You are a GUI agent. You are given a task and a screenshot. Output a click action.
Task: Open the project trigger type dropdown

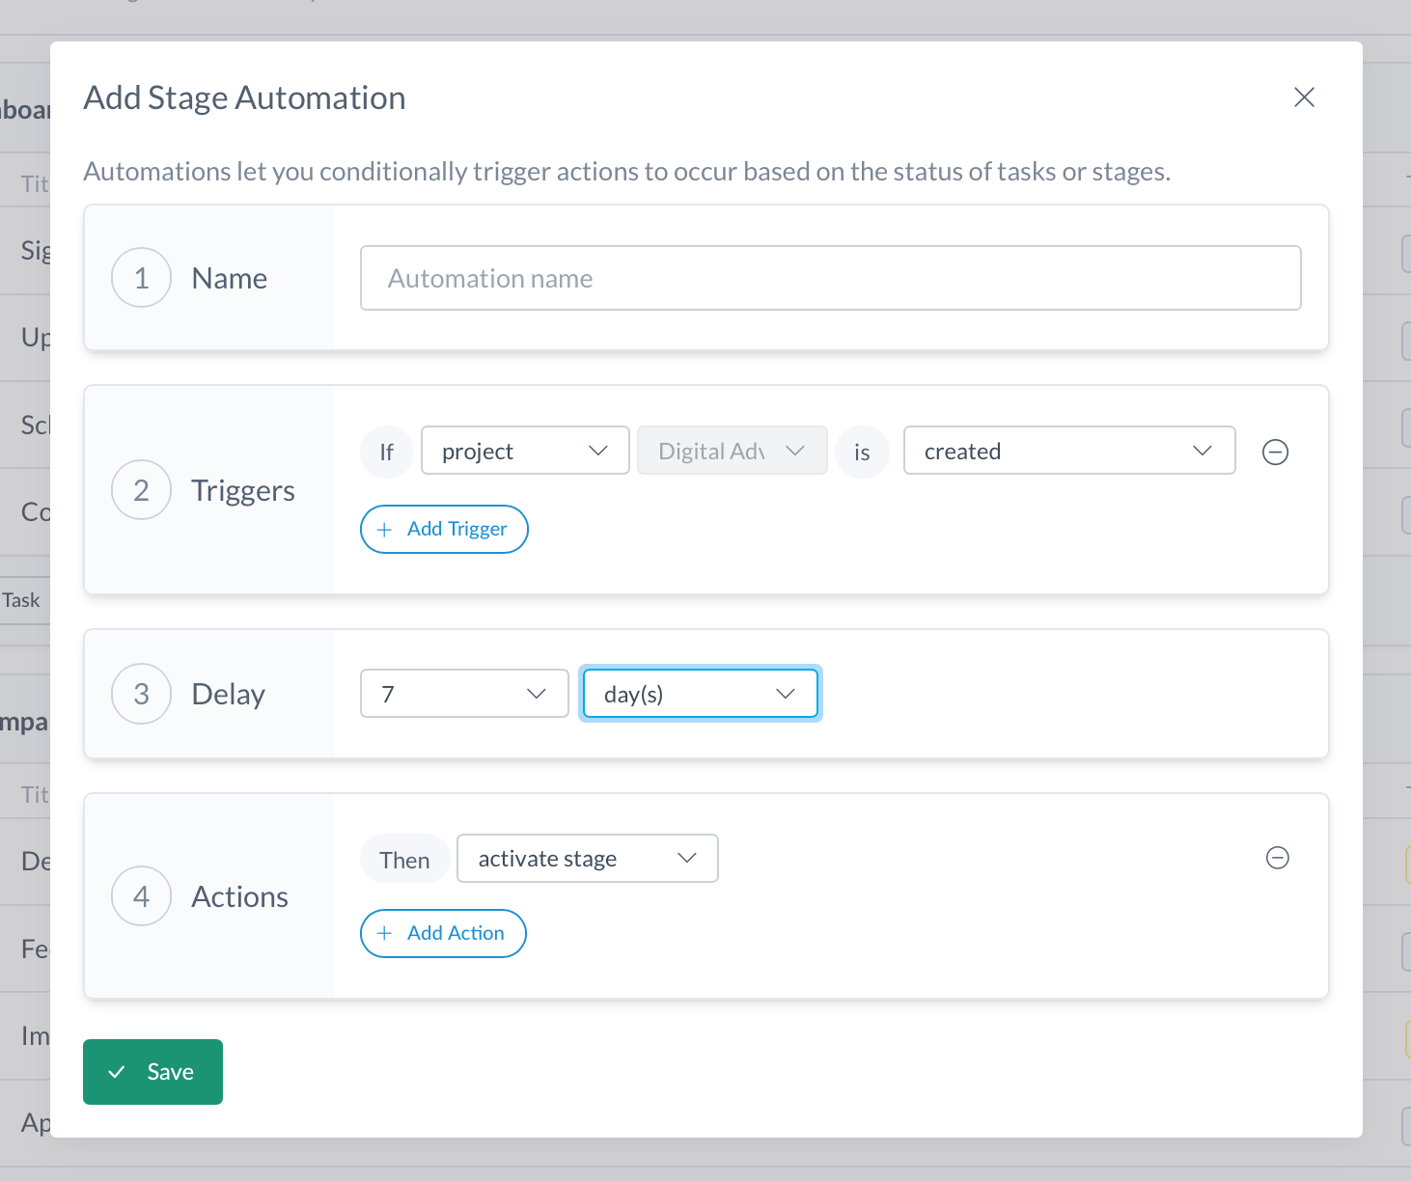tap(525, 451)
